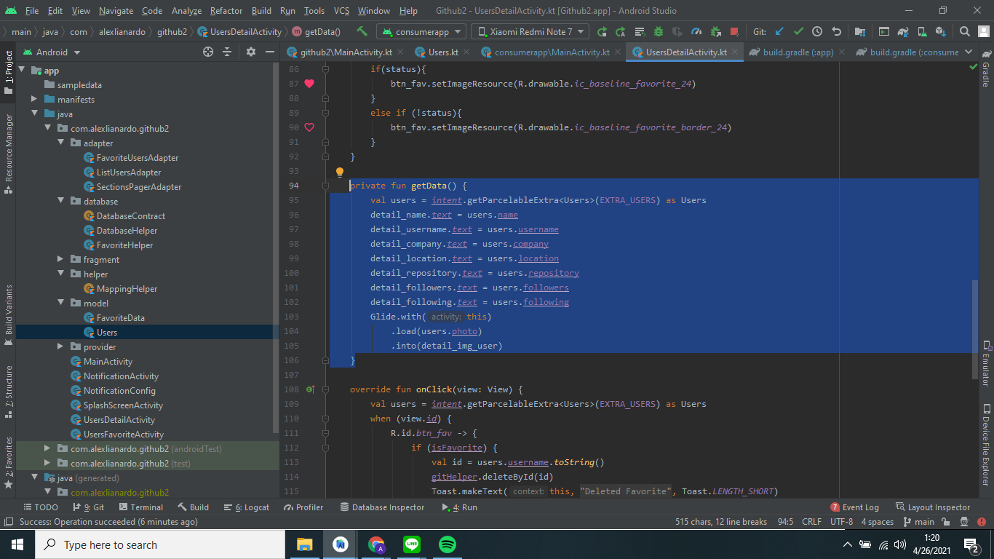
Task: Open Search Everywhere with the magnifier icon
Action: (x=966, y=31)
